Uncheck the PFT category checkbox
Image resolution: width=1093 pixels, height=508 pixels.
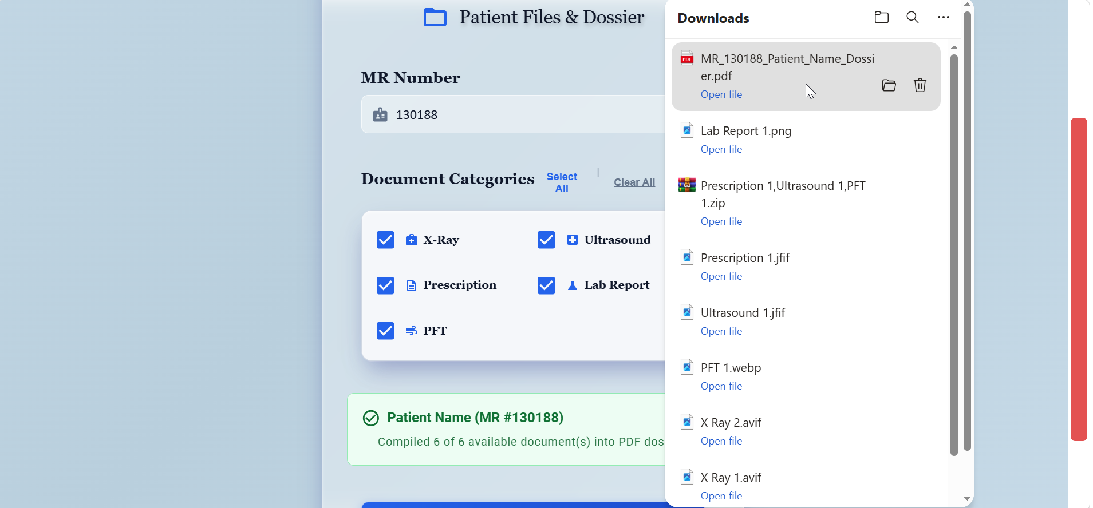tap(385, 331)
